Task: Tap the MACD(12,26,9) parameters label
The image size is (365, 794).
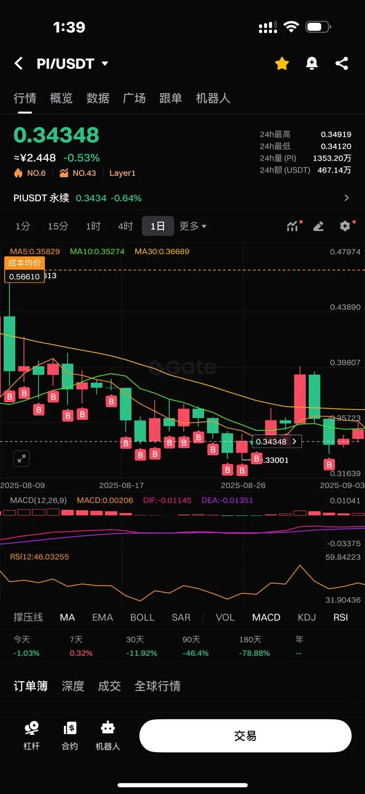Action: pyautogui.click(x=38, y=500)
